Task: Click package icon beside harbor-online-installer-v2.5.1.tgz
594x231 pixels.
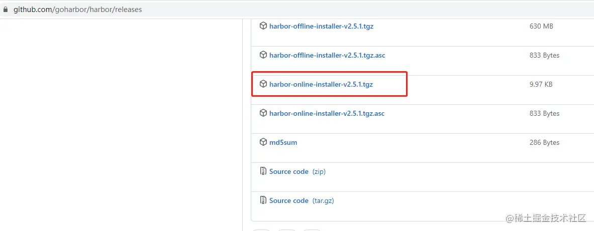Action: [x=263, y=84]
